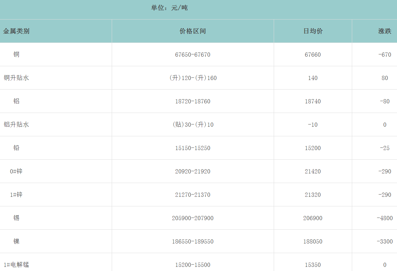Click the 涨跌 column header
397x271 pixels.
[385, 31]
